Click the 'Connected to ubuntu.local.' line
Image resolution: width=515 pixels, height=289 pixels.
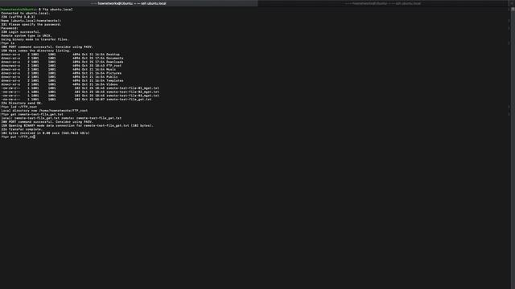tap(25, 13)
